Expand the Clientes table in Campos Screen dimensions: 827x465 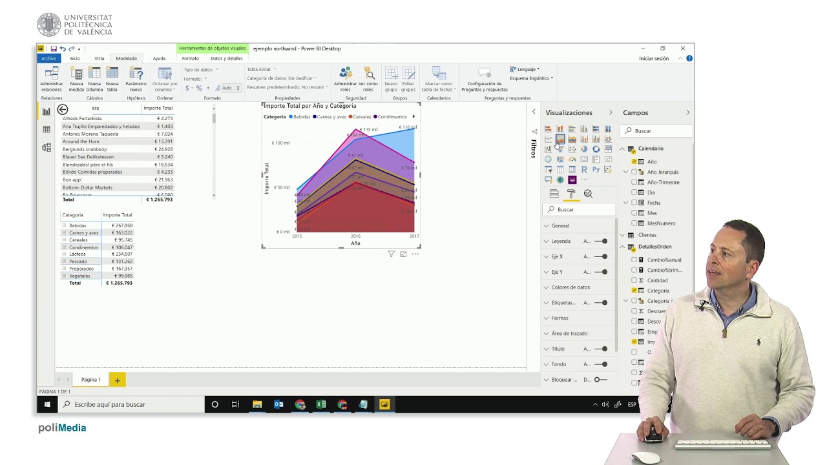[x=622, y=235]
